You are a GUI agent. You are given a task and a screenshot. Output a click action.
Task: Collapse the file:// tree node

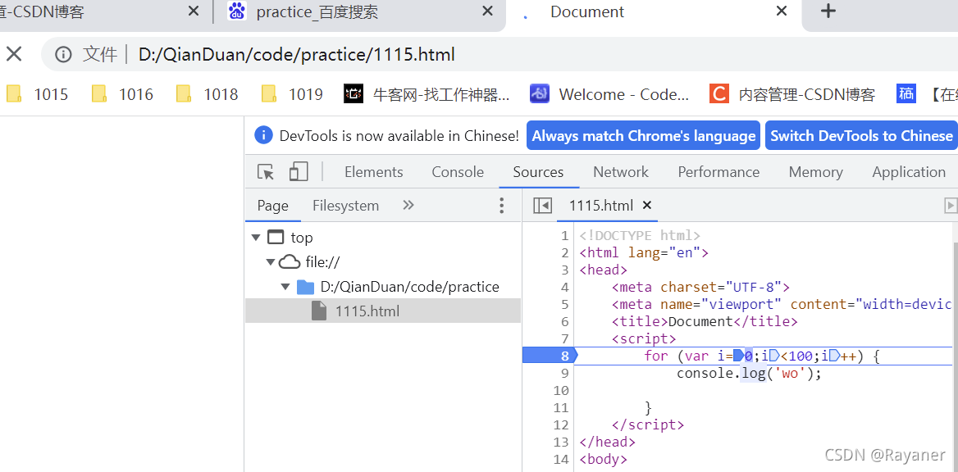pos(271,262)
